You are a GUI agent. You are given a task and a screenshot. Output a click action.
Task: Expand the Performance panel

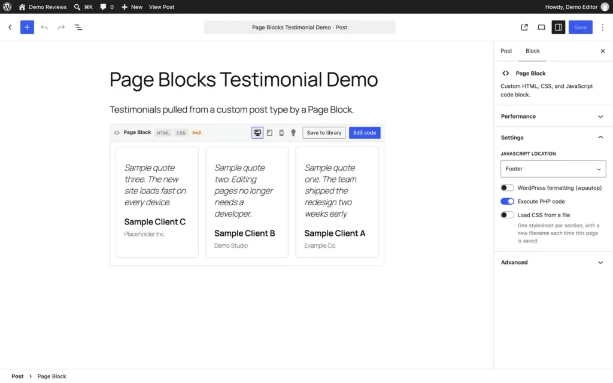553,117
